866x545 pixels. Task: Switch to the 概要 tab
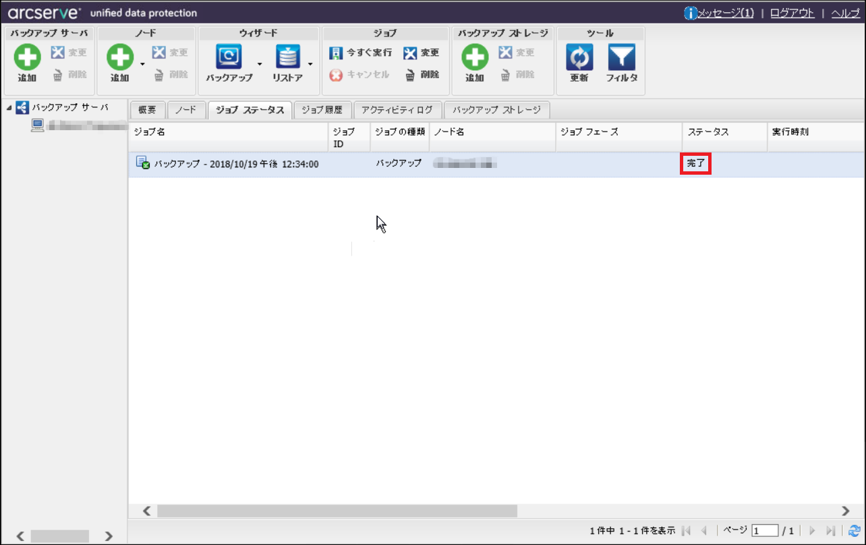(x=147, y=110)
